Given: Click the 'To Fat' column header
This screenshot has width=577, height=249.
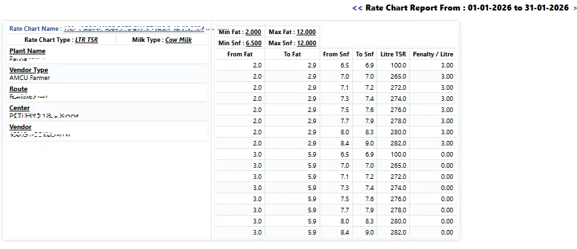Looking at the screenshot, I should pos(292,54).
